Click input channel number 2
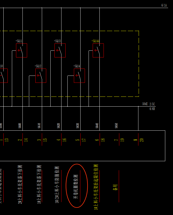The image size is (173, 215). pyautogui.click(x=20, y=140)
